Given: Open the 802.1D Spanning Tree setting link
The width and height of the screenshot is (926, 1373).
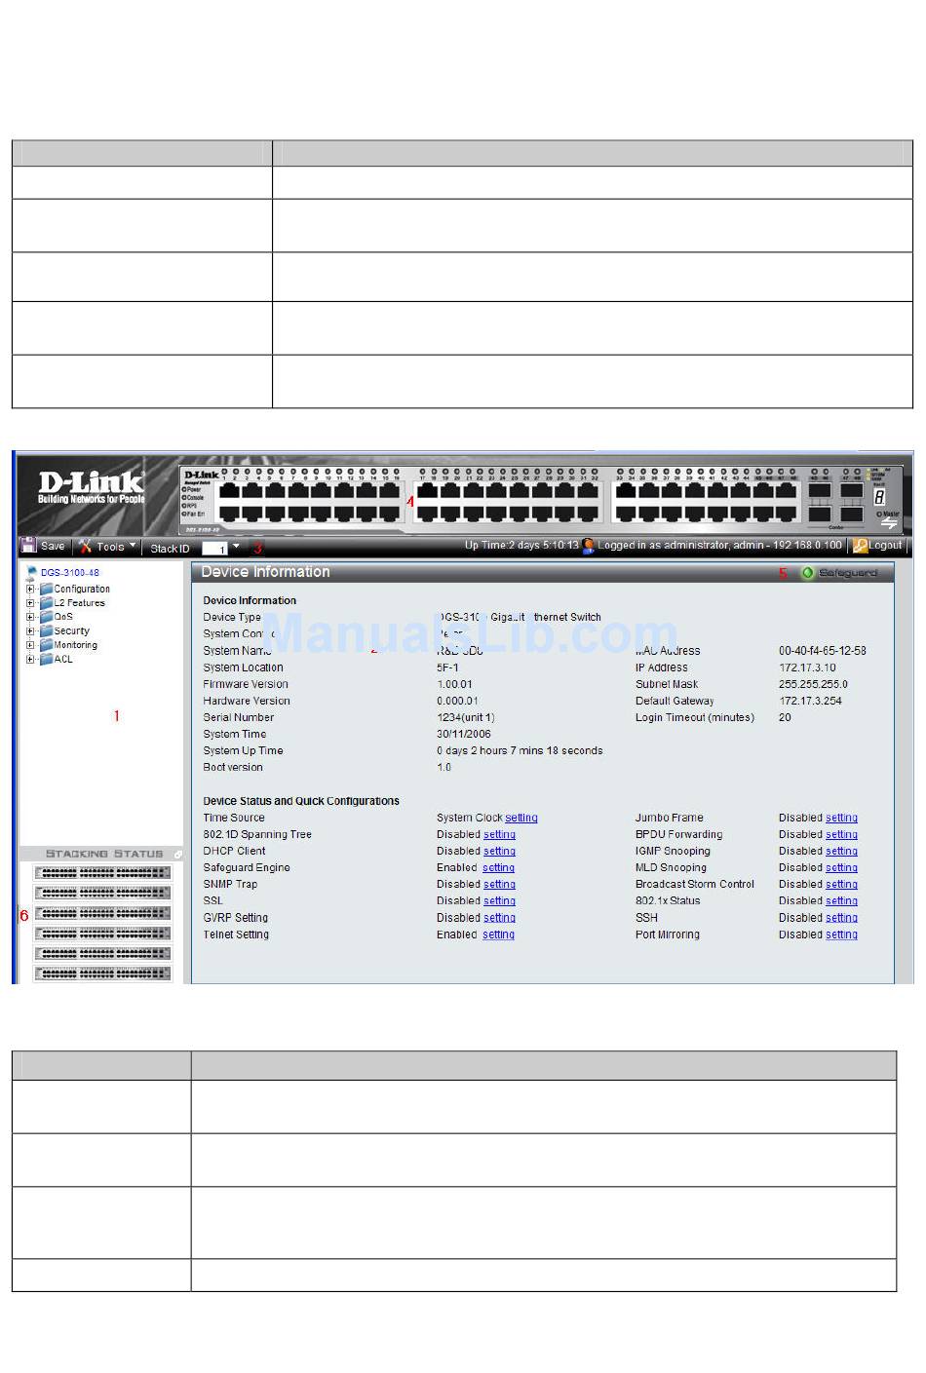Looking at the screenshot, I should point(499,835).
